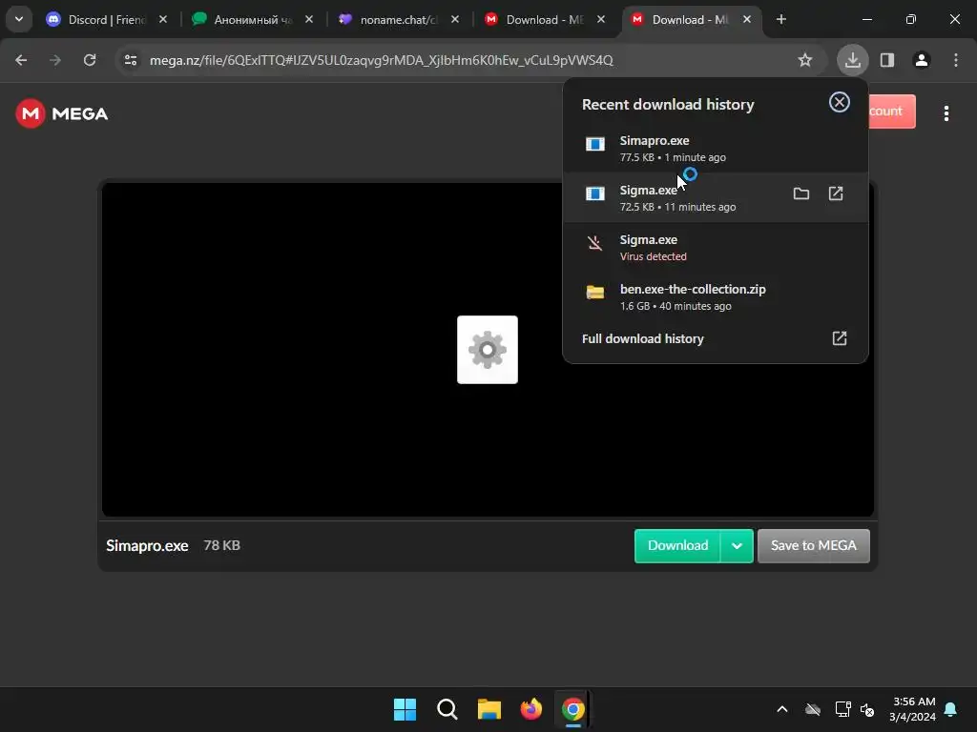The width and height of the screenshot is (977, 732).
Task: Launch File Explorer from taskbar
Action: coord(489,709)
